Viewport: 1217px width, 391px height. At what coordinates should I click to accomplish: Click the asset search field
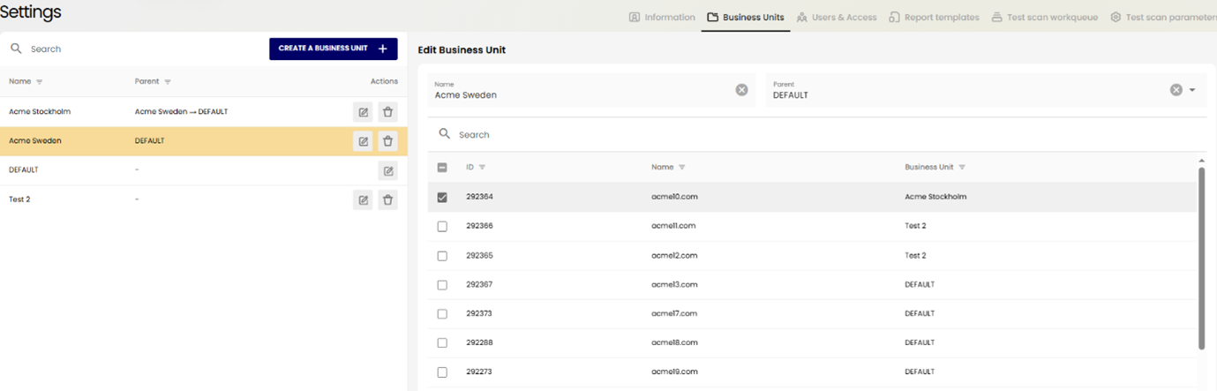pyautogui.click(x=618, y=134)
